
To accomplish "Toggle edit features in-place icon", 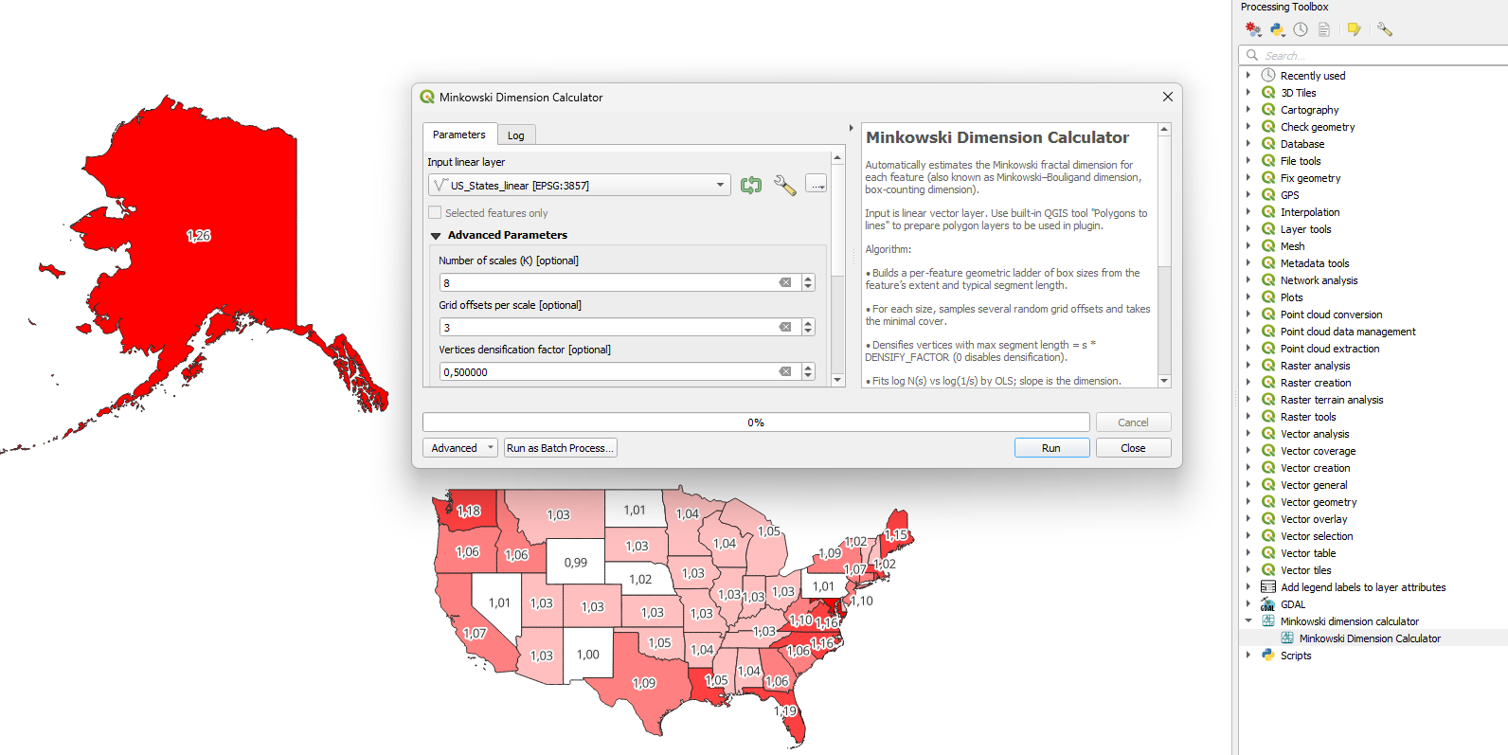I will point(1355,29).
